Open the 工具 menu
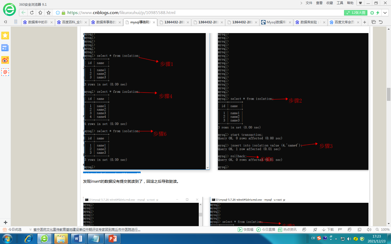The image size is (391, 244). click(x=340, y=3)
